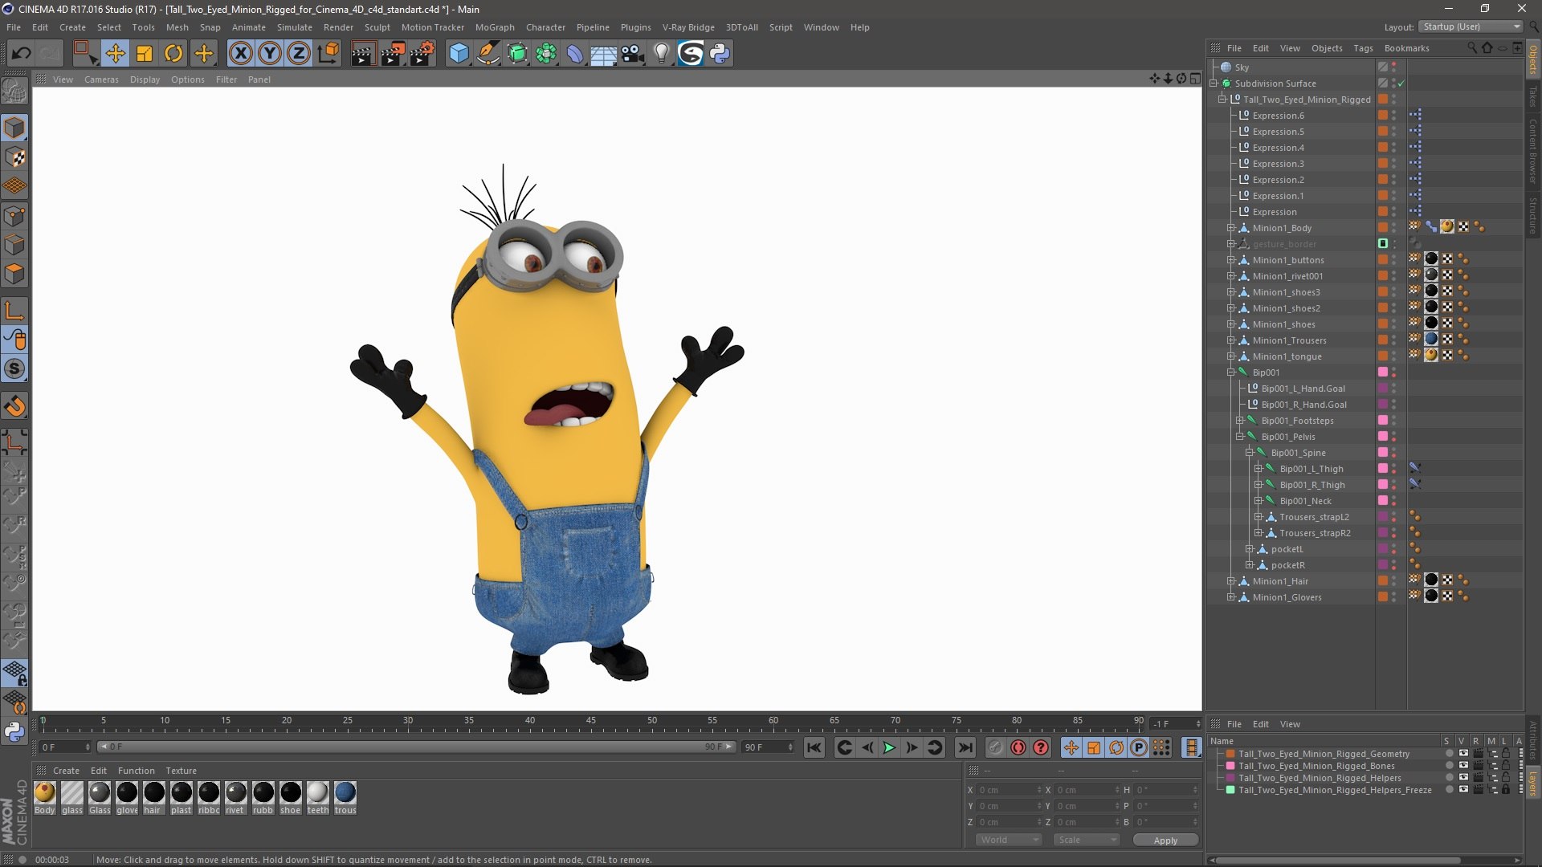Open the Simulate menu

pyautogui.click(x=295, y=27)
